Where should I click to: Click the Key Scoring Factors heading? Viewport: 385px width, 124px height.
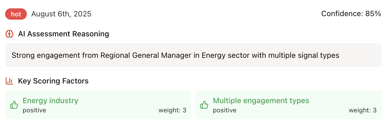[x=53, y=81]
